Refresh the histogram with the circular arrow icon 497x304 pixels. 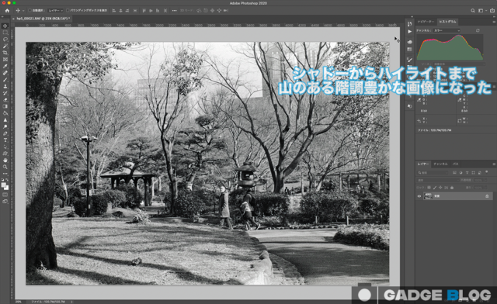point(478,30)
